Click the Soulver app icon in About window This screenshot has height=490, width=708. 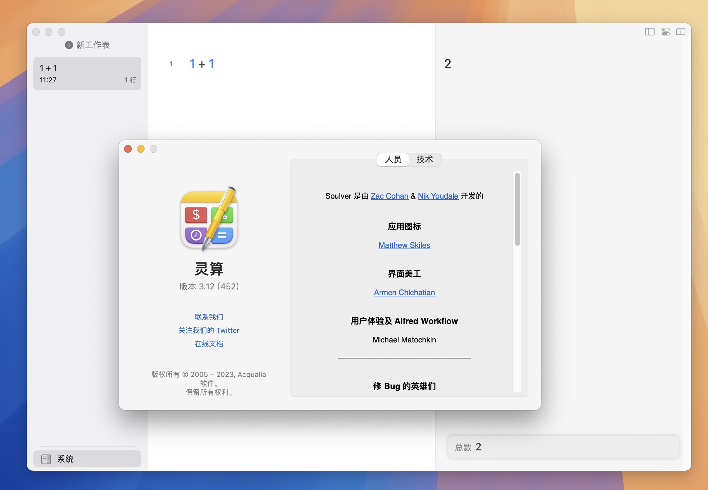point(209,219)
